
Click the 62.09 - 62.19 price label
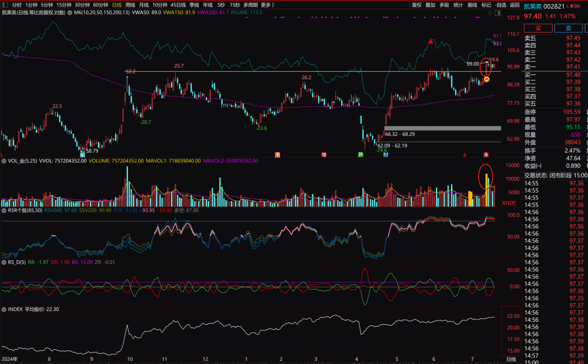[392, 146]
